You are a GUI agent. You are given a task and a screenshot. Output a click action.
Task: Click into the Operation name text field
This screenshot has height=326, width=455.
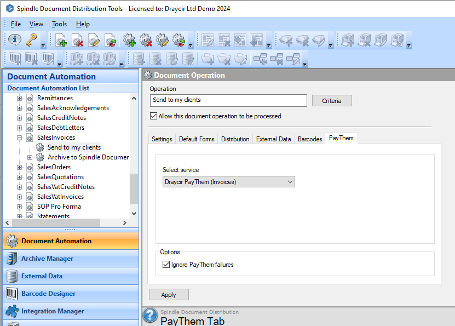click(x=228, y=100)
